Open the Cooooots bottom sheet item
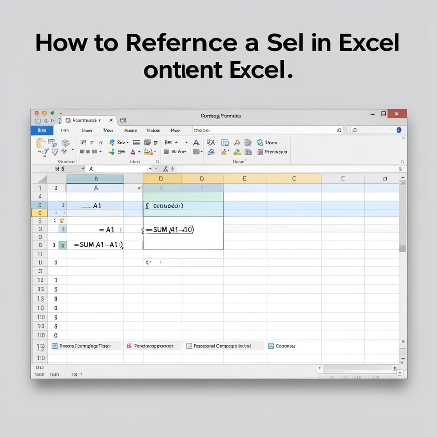This screenshot has width=437, height=437. coord(282,346)
